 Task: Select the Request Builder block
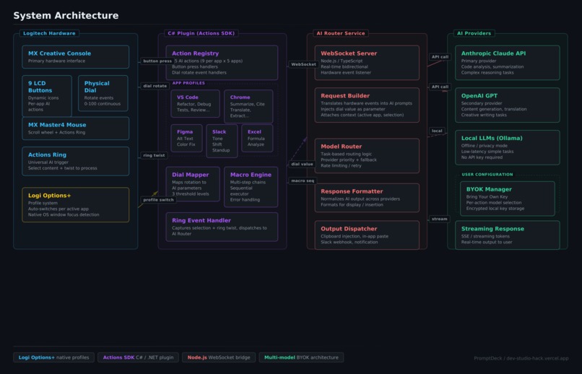(x=367, y=105)
